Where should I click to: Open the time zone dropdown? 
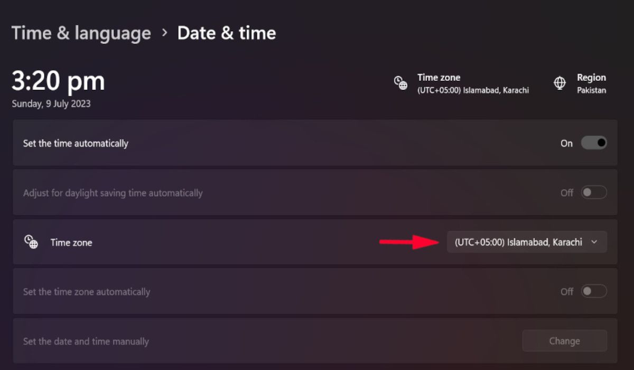[x=526, y=242]
